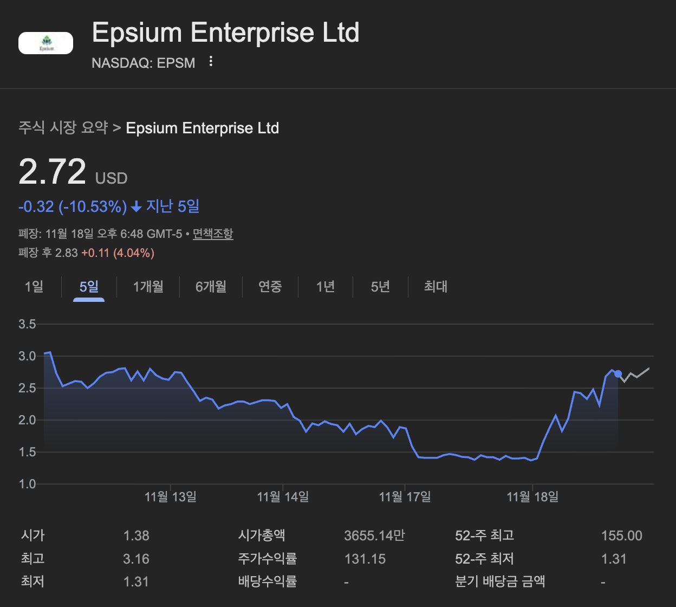Open the 주식 시장 요약 breadcrumb link
The image size is (676, 607).
[x=63, y=128]
